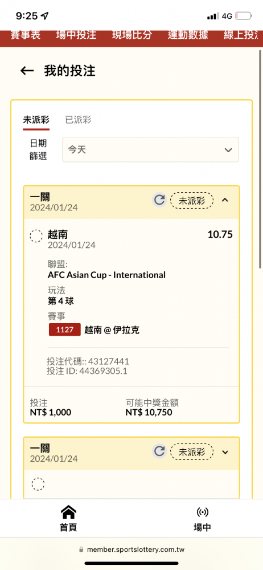Refresh the first bet slip status
Viewport: 263px width, 570px height.
coord(159,200)
